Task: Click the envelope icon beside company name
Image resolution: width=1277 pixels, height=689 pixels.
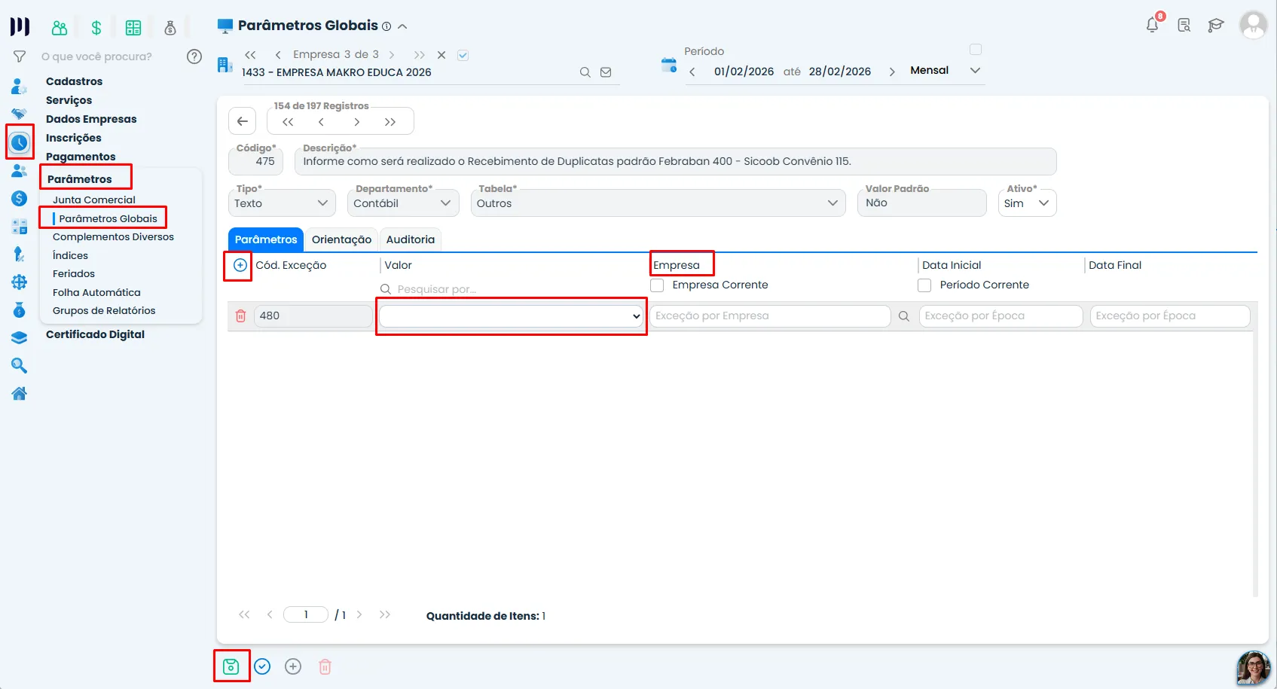Action: point(606,72)
